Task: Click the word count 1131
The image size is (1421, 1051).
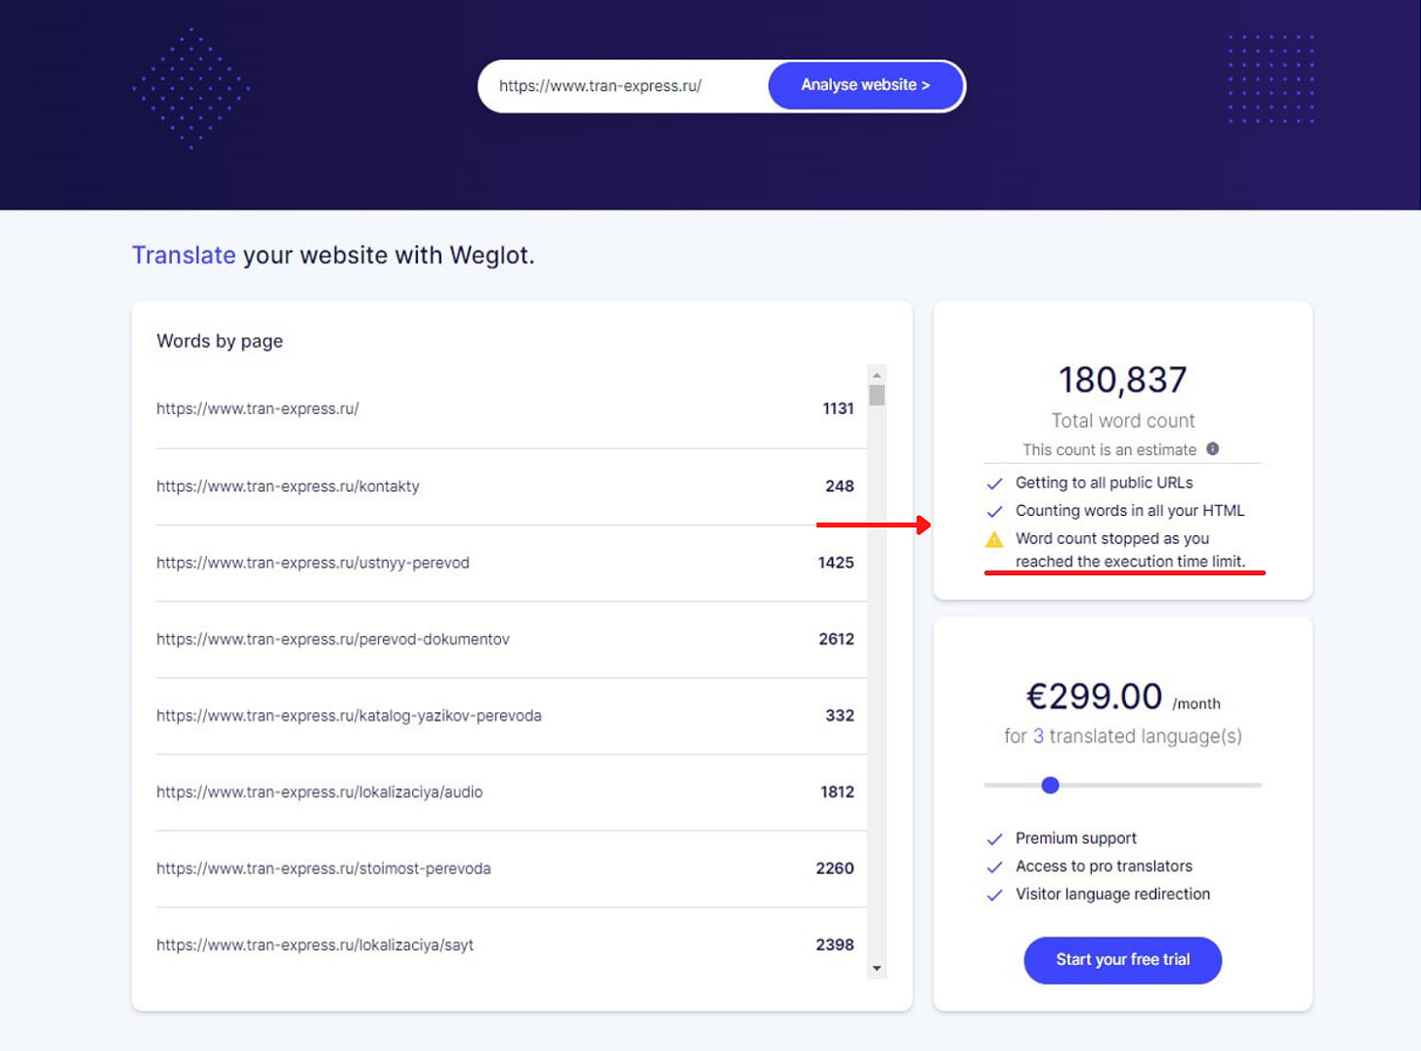Action: pos(838,409)
